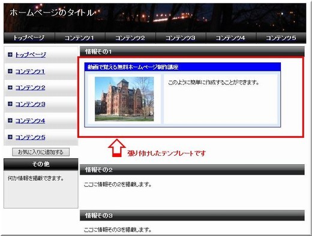Screen dimensions: 312x236
Task: Click the arrow icon beside コンテンツ4 sidebar link
Action: point(10,120)
